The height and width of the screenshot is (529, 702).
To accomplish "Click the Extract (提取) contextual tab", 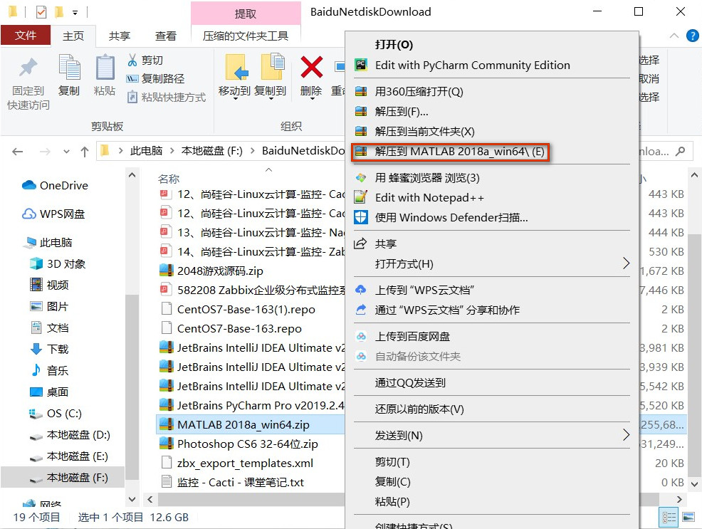I will tap(246, 14).
